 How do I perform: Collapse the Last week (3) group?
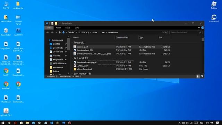(72, 58)
